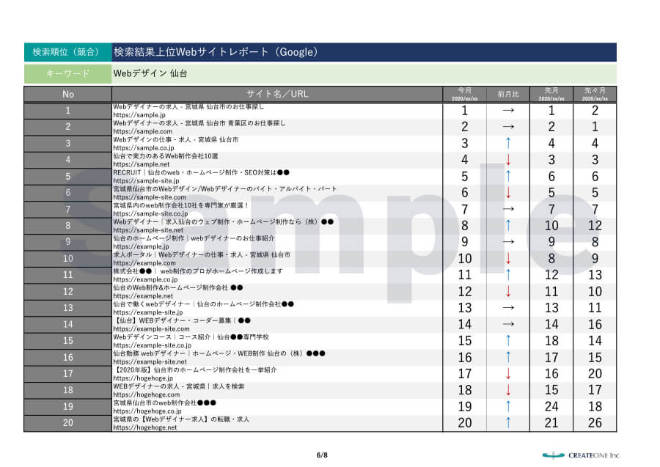Viewport: 660px width, 467px height.
Task: Click the 今月 column header
Action: [464, 94]
